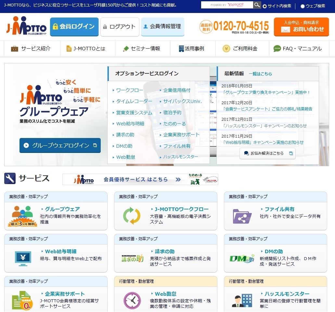Select the サイト内検索 radio button

coord(264,6)
